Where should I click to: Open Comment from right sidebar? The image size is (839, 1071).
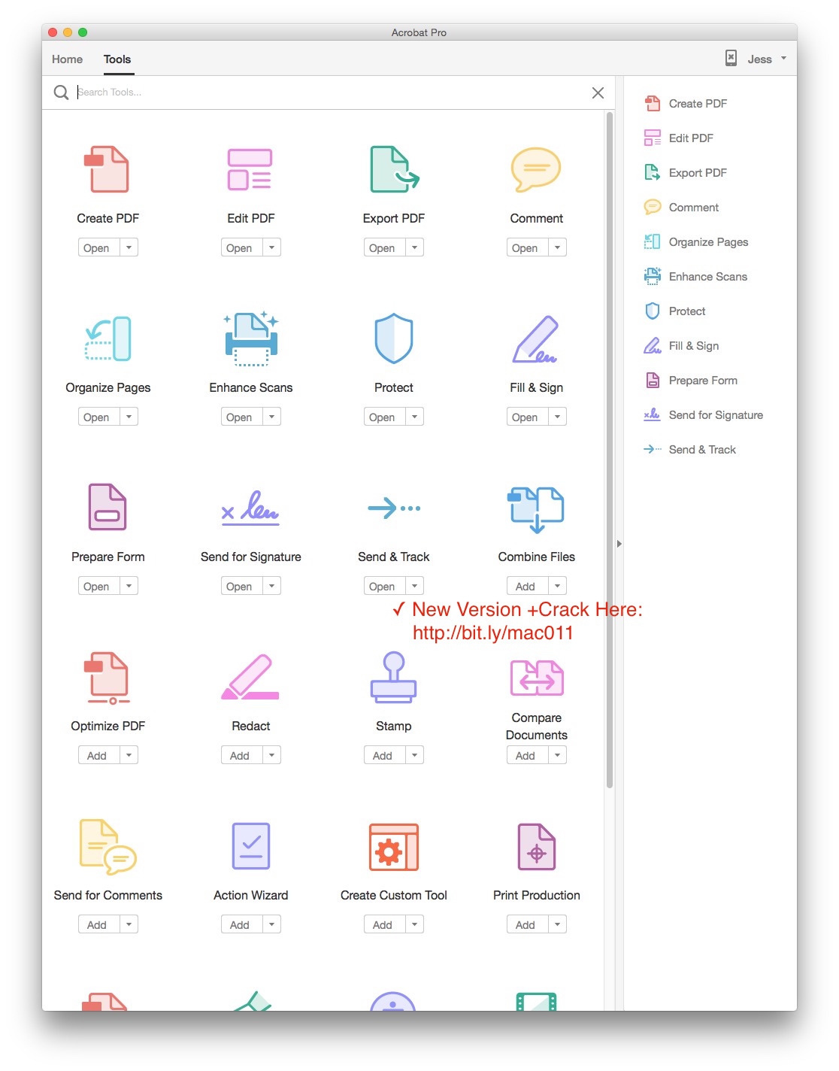(x=682, y=208)
